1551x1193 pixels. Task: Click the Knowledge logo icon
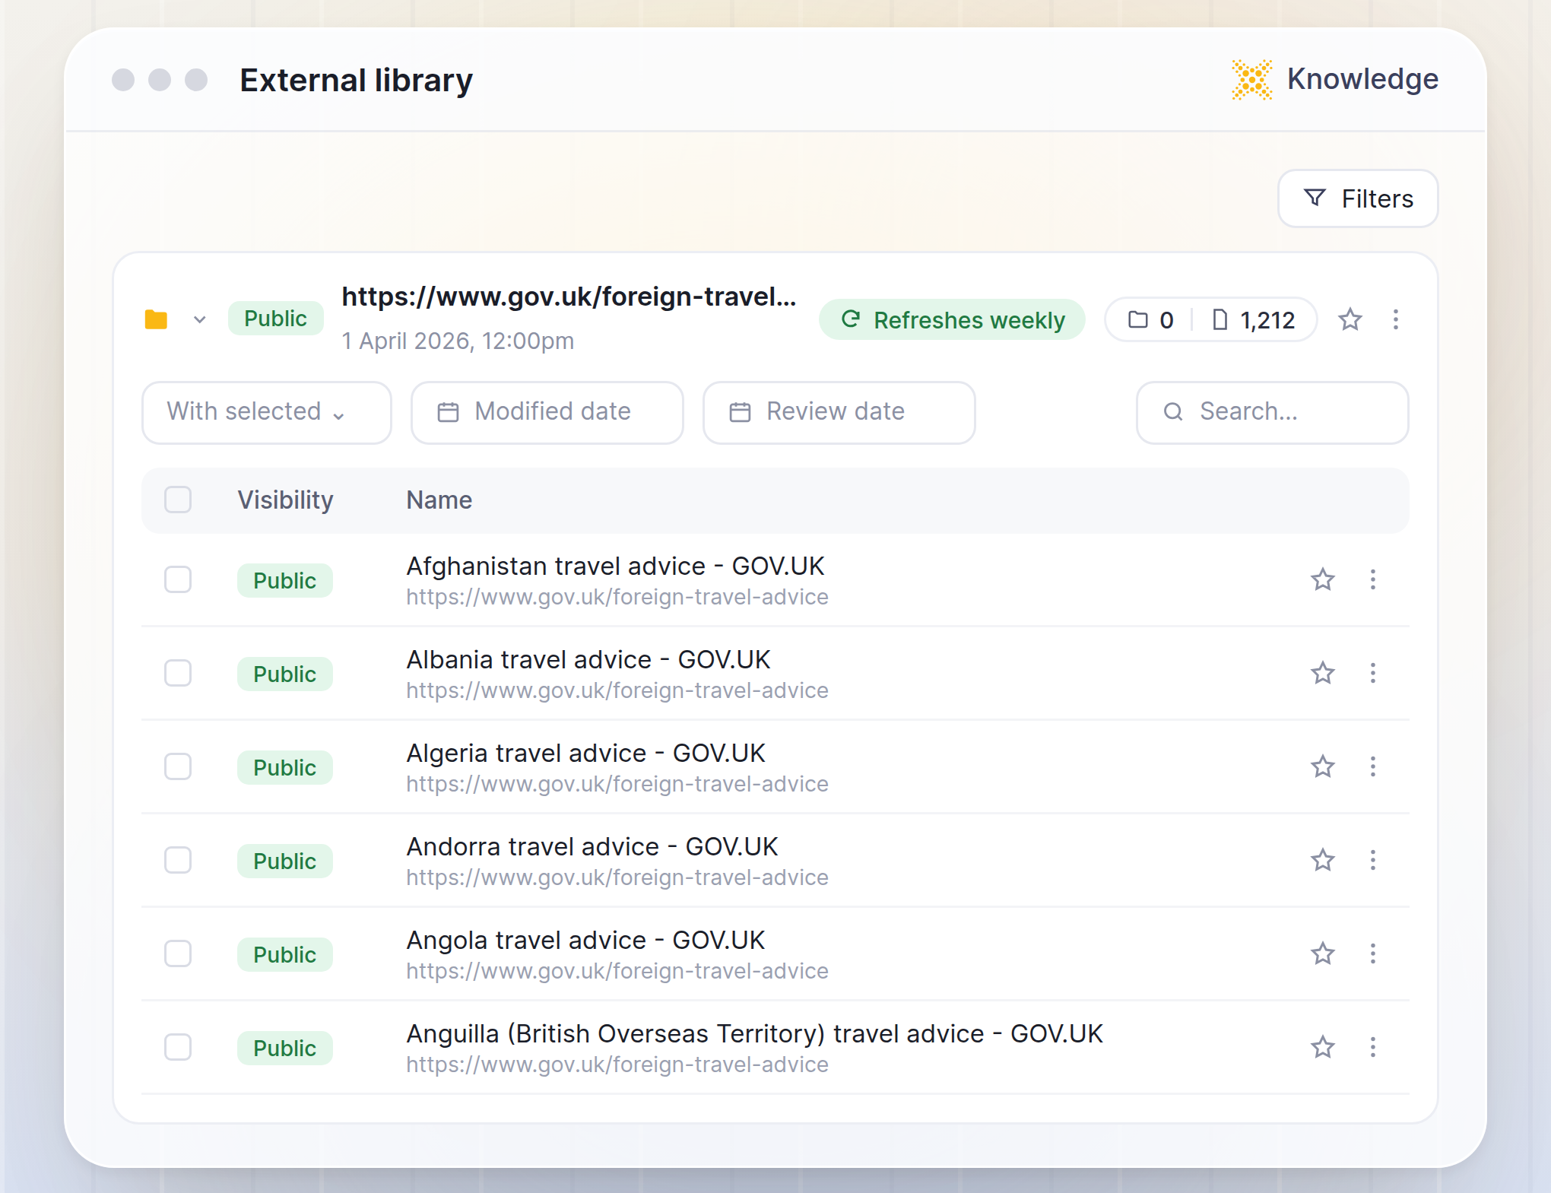coord(1251,79)
